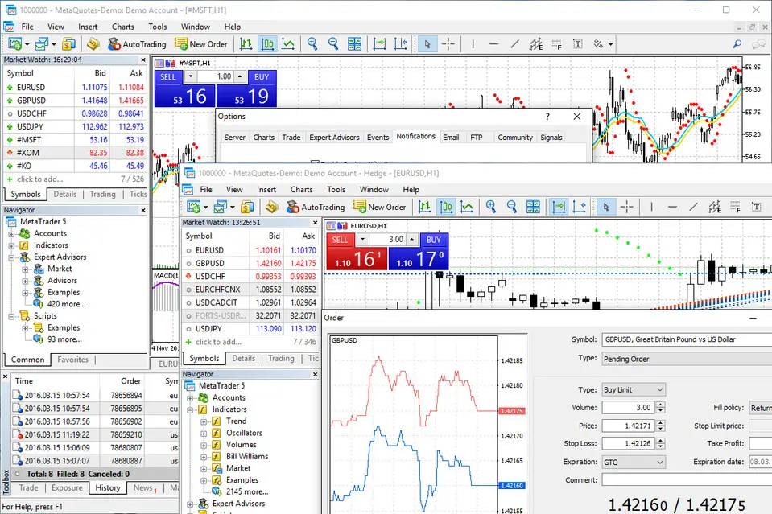This screenshot has height=514, width=772.
Task: Expand Indicators node in MSFT window Navigator
Action: (x=11, y=245)
